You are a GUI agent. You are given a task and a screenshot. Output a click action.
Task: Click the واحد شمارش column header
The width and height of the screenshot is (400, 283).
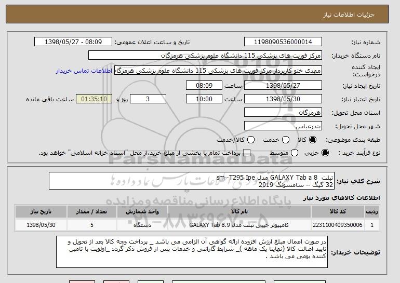click(142, 212)
